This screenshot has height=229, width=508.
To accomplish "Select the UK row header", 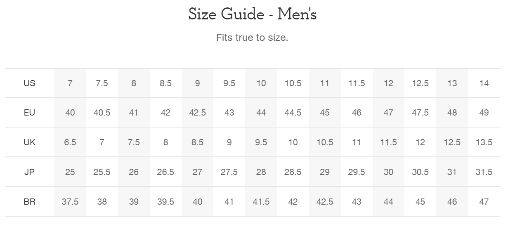I will [x=29, y=142].
